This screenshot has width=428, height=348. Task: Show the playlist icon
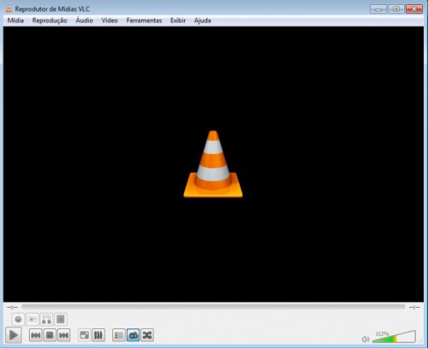tap(119, 335)
